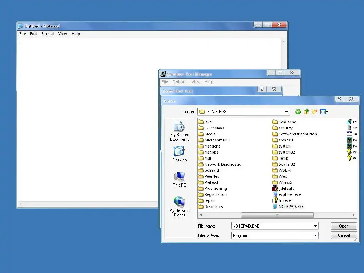364x273 pixels.
Task: Click the Create New Task help button
Action: click(x=262, y=89)
